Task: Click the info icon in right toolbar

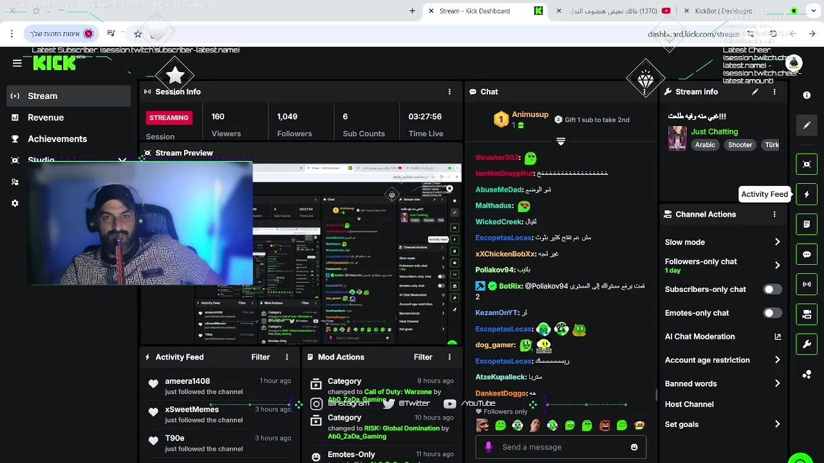Action: click(x=807, y=95)
